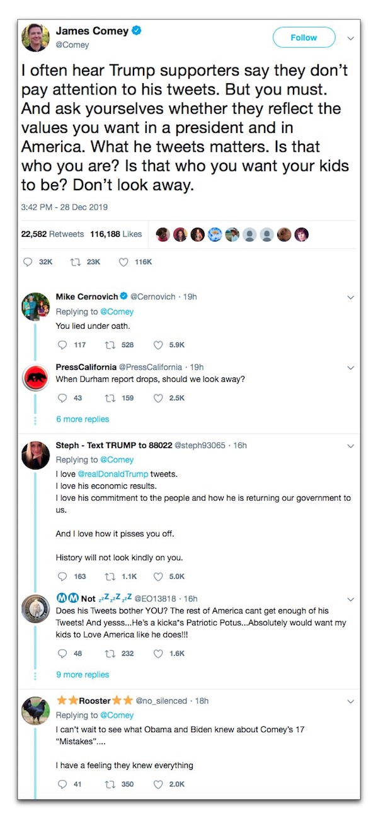Viewport: 378px width, 819px height.
Task: Open options chevron on Rooster's reply
Action: 351,701
